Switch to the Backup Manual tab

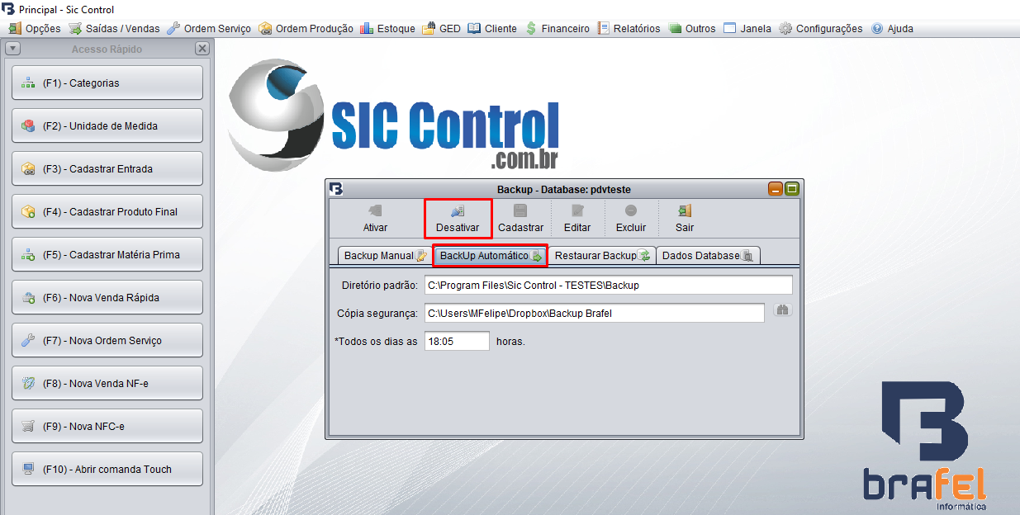385,256
